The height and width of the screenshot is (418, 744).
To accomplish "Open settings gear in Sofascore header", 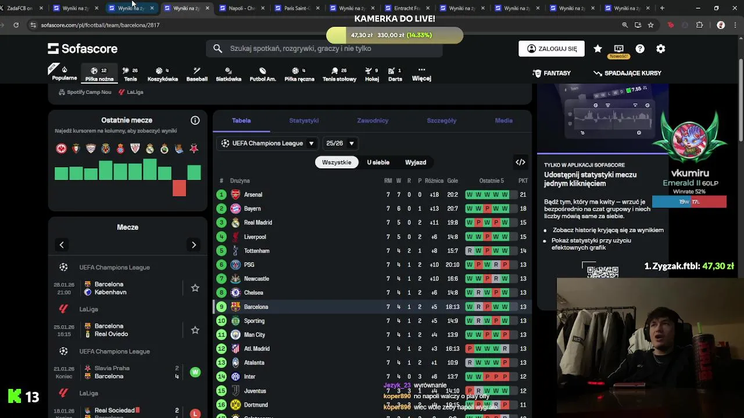I will pos(661,49).
